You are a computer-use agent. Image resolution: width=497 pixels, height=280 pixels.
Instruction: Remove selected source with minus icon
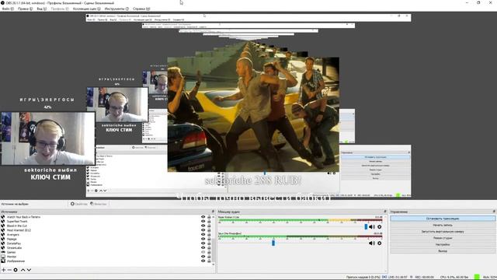[x=9, y=270]
